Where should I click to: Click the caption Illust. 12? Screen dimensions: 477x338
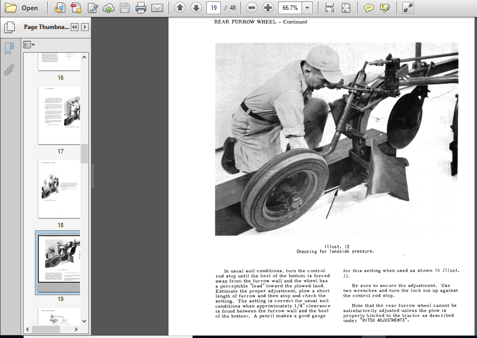click(337, 246)
